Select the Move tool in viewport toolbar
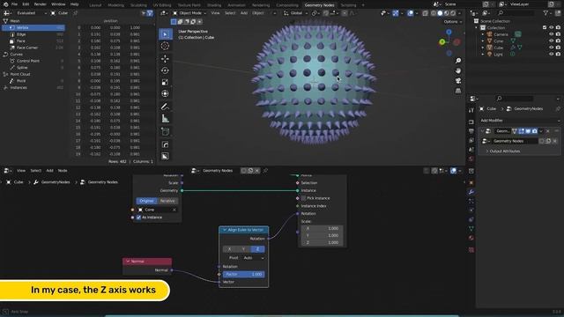The height and width of the screenshot is (317, 564). point(165,59)
